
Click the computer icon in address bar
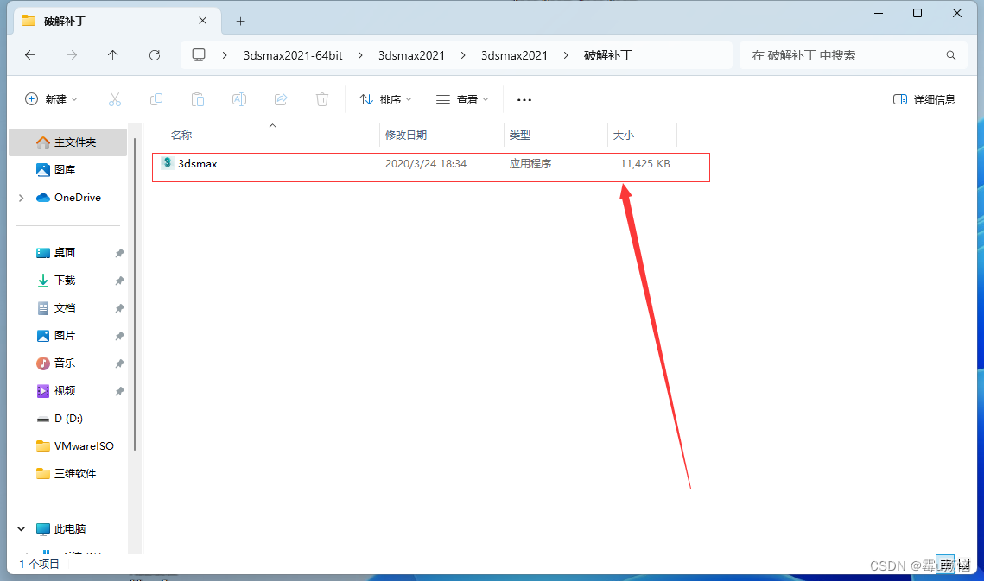199,55
